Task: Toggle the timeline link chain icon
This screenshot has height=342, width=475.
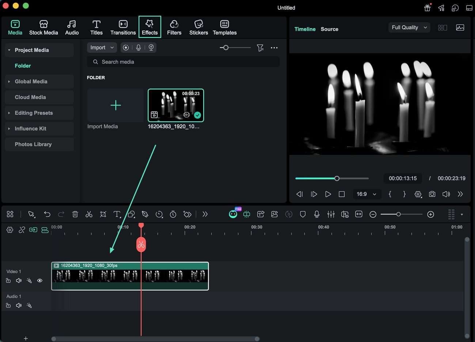Action: (x=22, y=230)
